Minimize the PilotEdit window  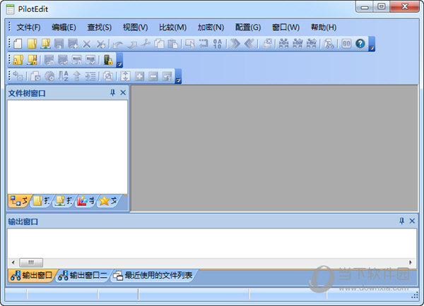pos(365,6)
